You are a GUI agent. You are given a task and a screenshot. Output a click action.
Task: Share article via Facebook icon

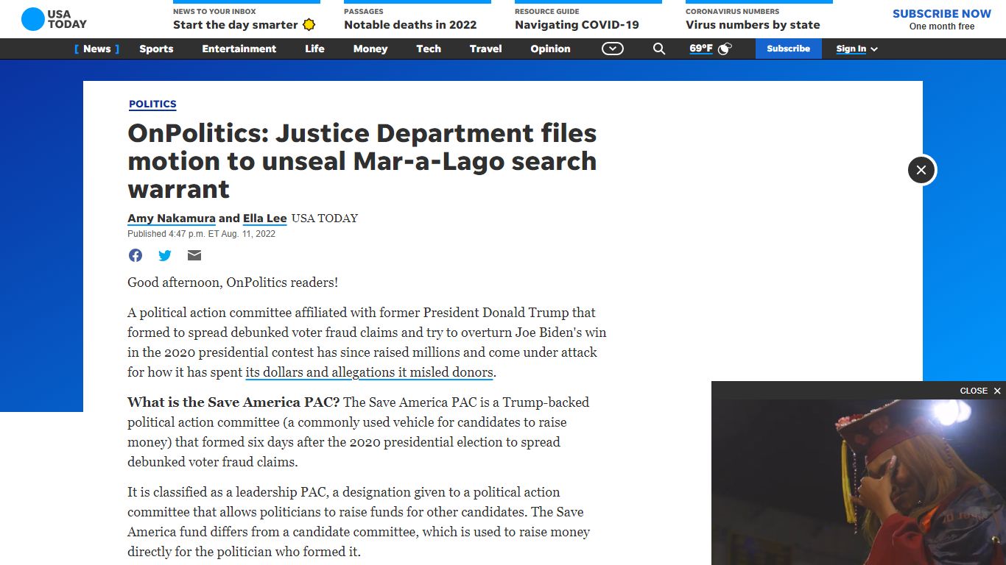(x=136, y=255)
